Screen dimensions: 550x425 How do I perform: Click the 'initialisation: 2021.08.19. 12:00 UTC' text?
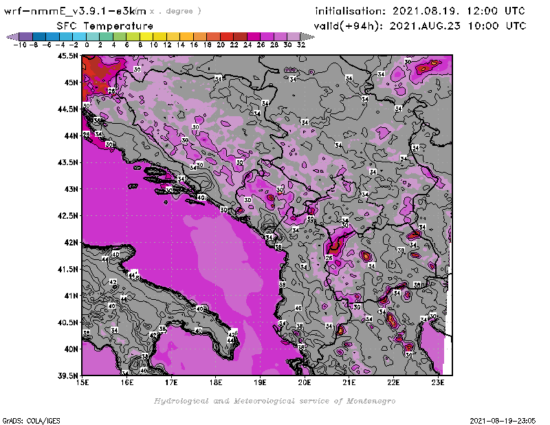(x=420, y=11)
